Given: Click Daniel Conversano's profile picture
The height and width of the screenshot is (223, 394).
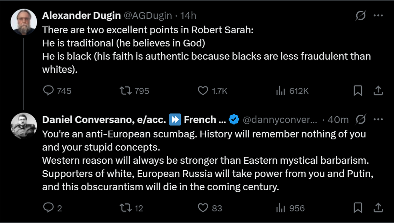Looking at the screenshot, I should click(x=23, y=126).
